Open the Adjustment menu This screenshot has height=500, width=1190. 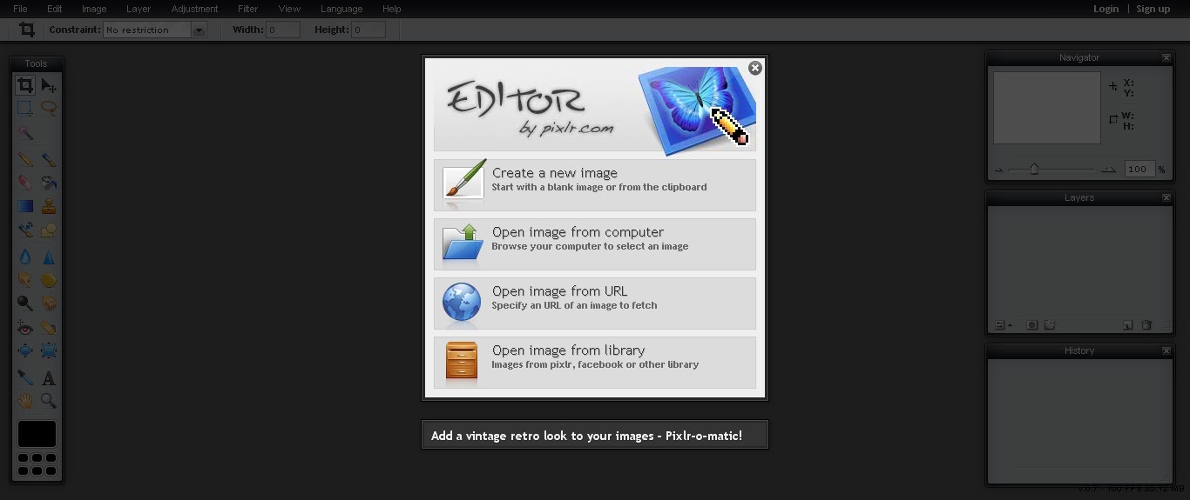195,9
